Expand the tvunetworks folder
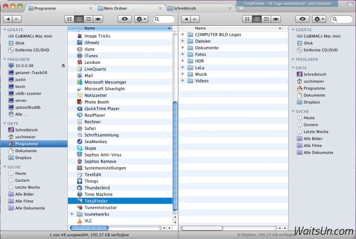Image resolution: width=356 pixels, height=239 pixels. (72, 214)
